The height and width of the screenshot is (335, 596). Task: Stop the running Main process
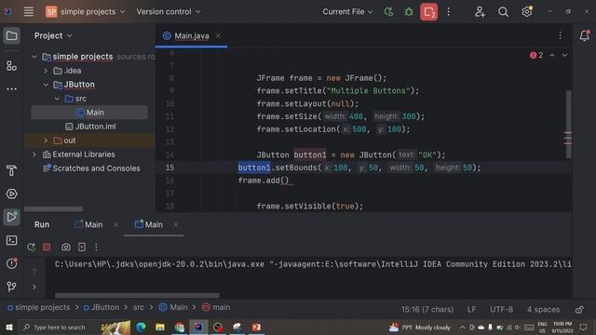click(x=47, y=248)
